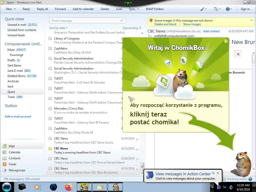The image size is (256, 192).
Task: Click the Reply toolbar button
Action: click(26, 9)
